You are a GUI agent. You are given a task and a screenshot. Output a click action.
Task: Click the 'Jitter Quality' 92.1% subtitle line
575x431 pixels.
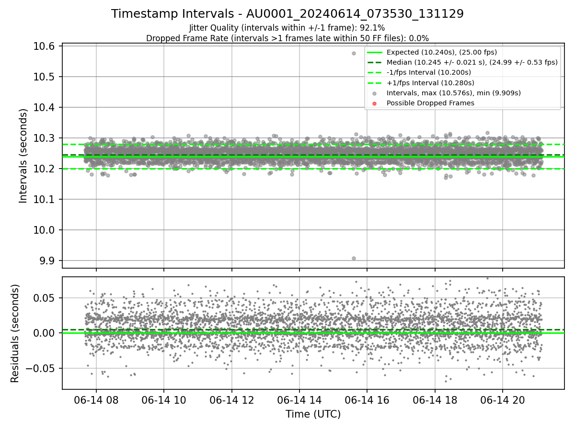(287, 28)
